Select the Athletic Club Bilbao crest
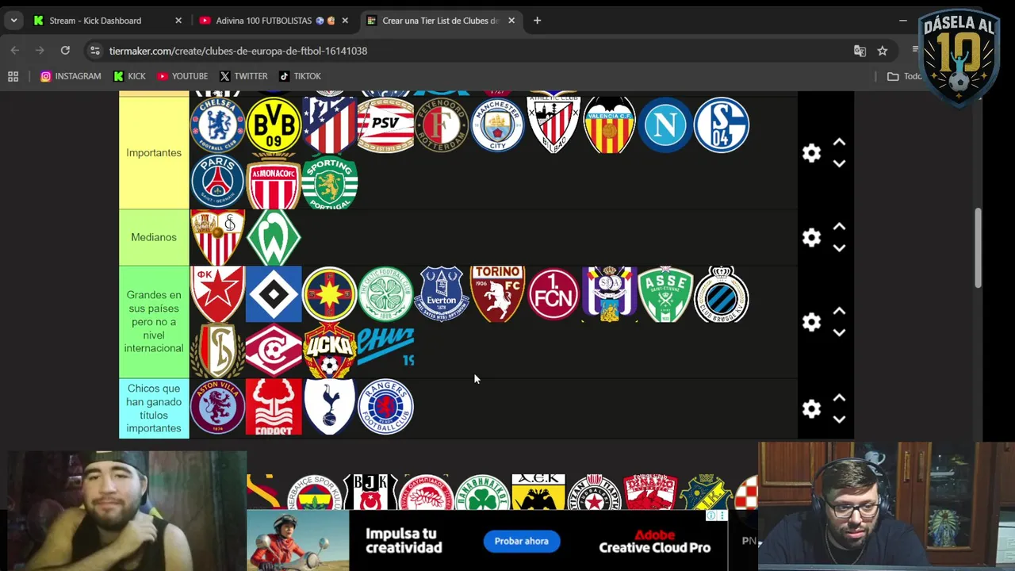 553,125
